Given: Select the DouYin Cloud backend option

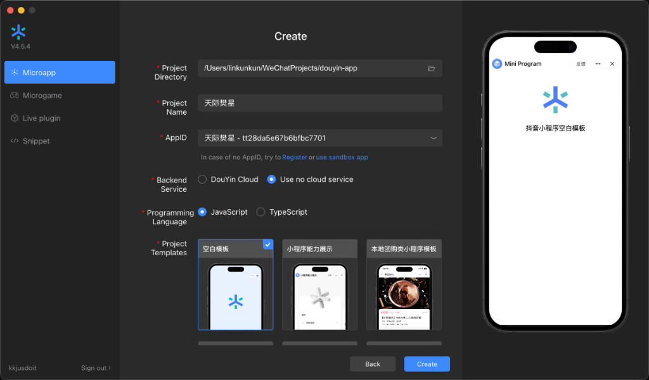Looking at the screenshot, I should [x=228, y=179].
